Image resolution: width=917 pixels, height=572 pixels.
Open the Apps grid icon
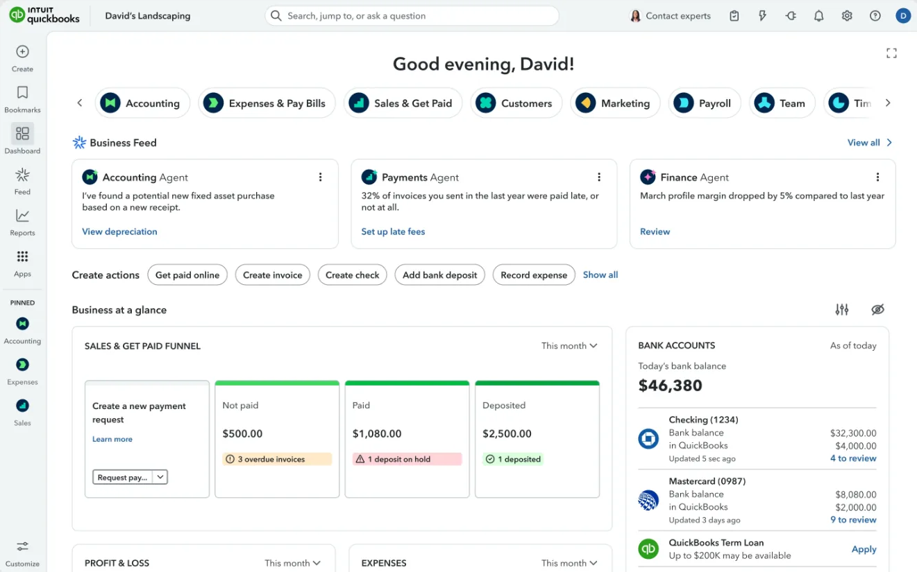point(22,257)
